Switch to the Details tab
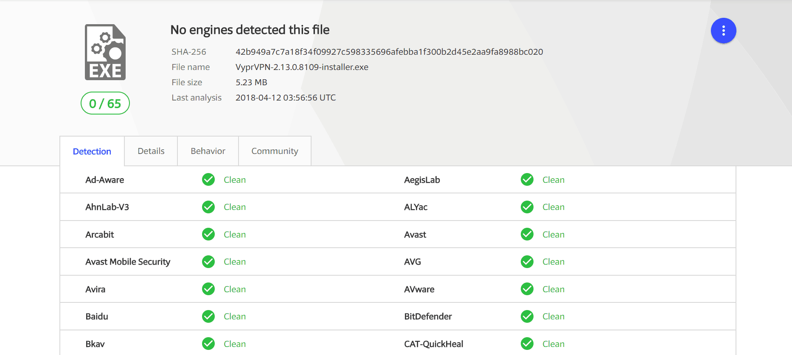This screenshot has width=792, height=355. pyautogui.click(x=151, y=151)
